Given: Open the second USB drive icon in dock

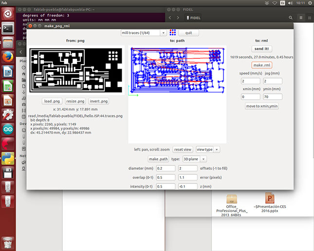Looking at the screenshot, I should [x=8, y=201].
